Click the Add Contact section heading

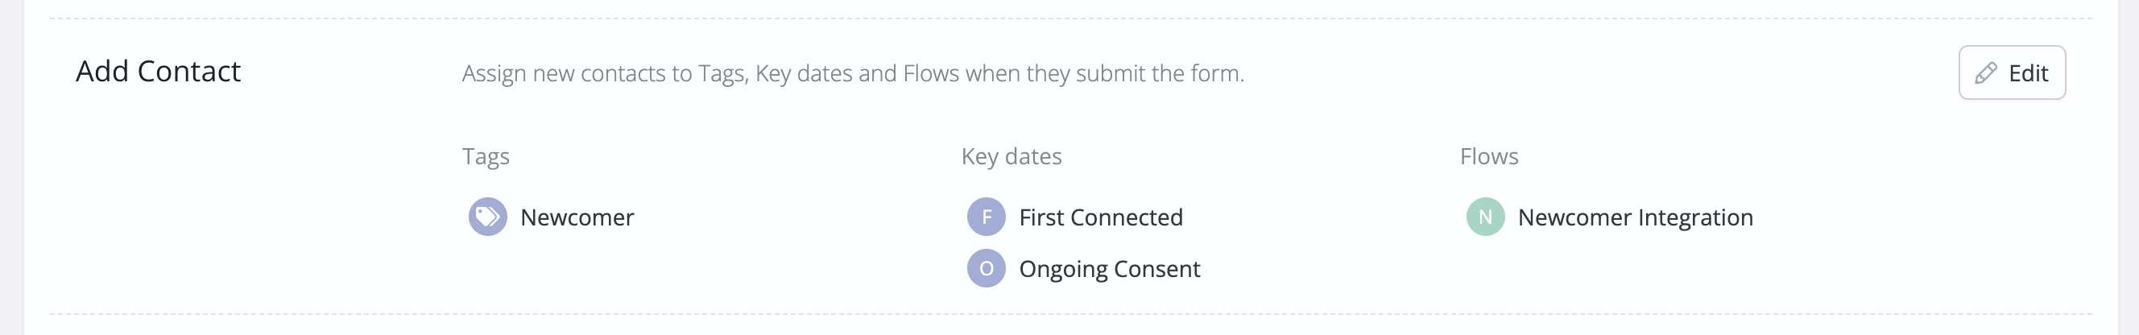point(158,72)
